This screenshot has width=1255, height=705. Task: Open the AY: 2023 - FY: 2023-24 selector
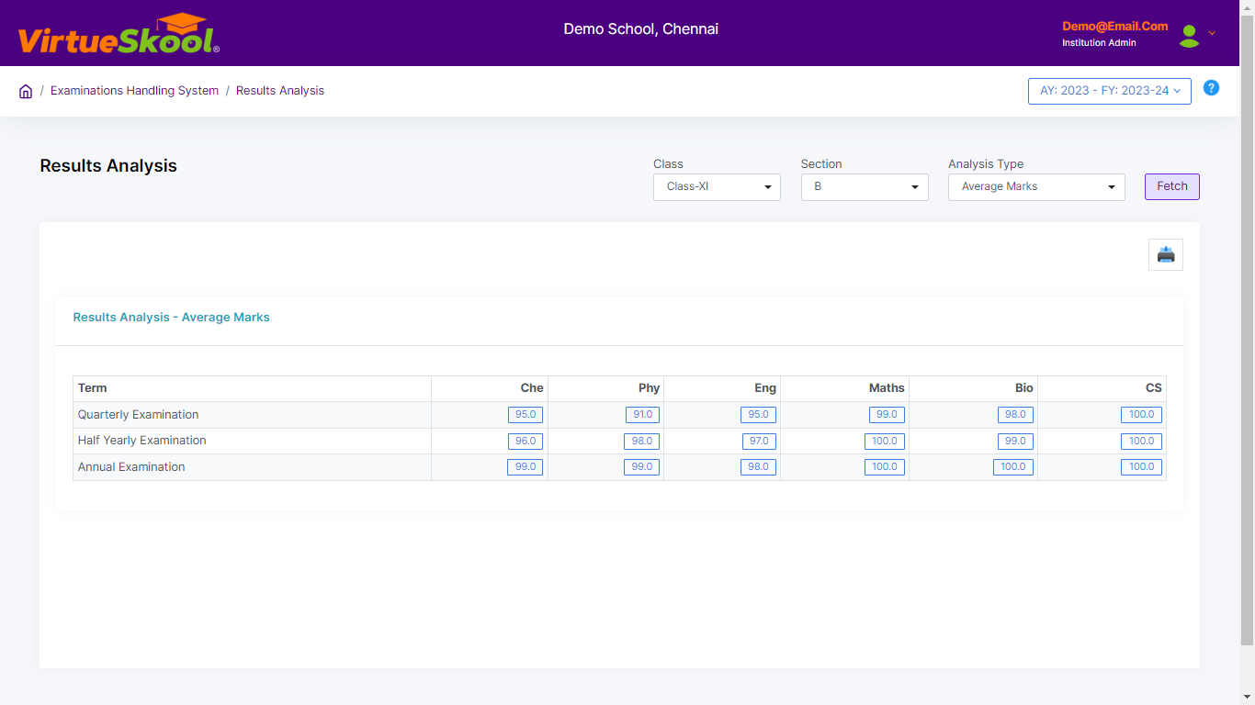pyautogui.click(x=1110, y=91)
